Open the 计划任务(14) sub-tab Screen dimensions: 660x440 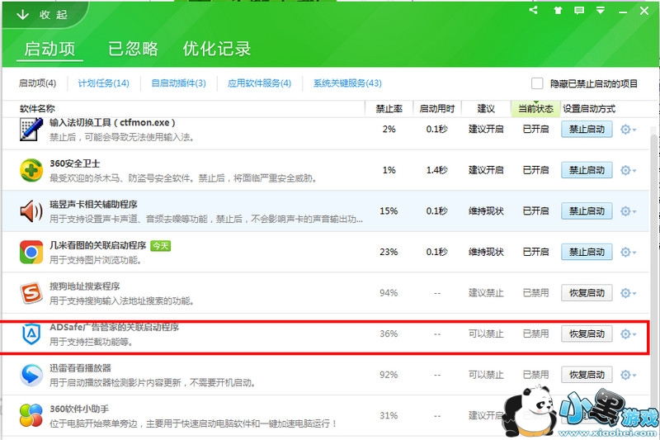[104, 83]
